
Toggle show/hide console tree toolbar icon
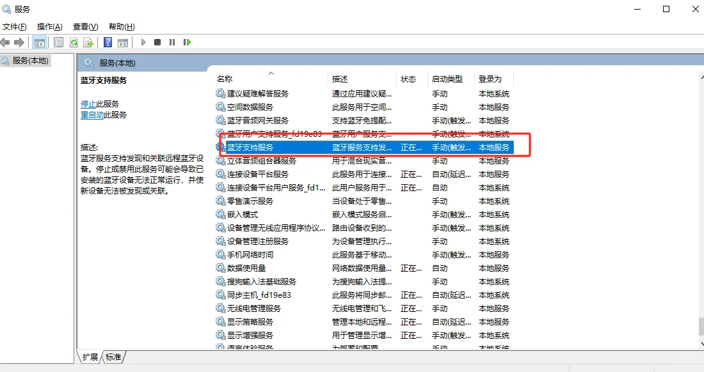pos(40,43)
